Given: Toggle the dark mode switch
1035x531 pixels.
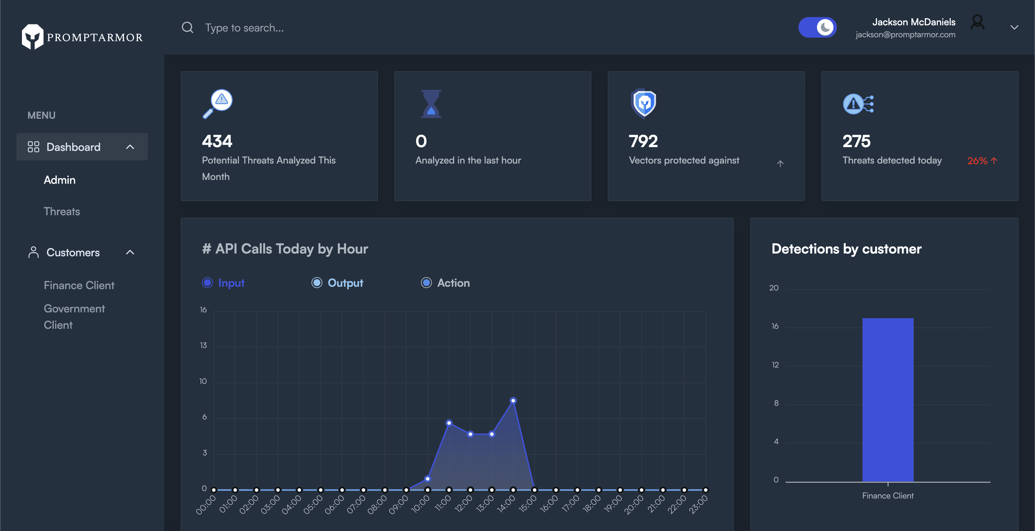Looking at the screenshot, I should [x=817, y=28].
